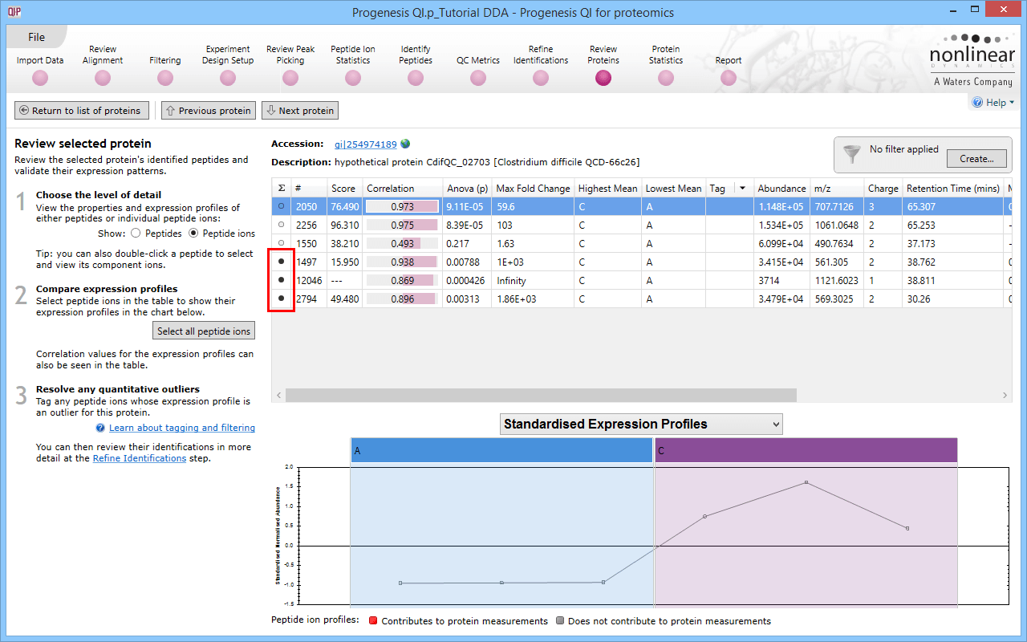Click the m/z column header
Viewport: 1027px width, 642px height.
[837, 188]
